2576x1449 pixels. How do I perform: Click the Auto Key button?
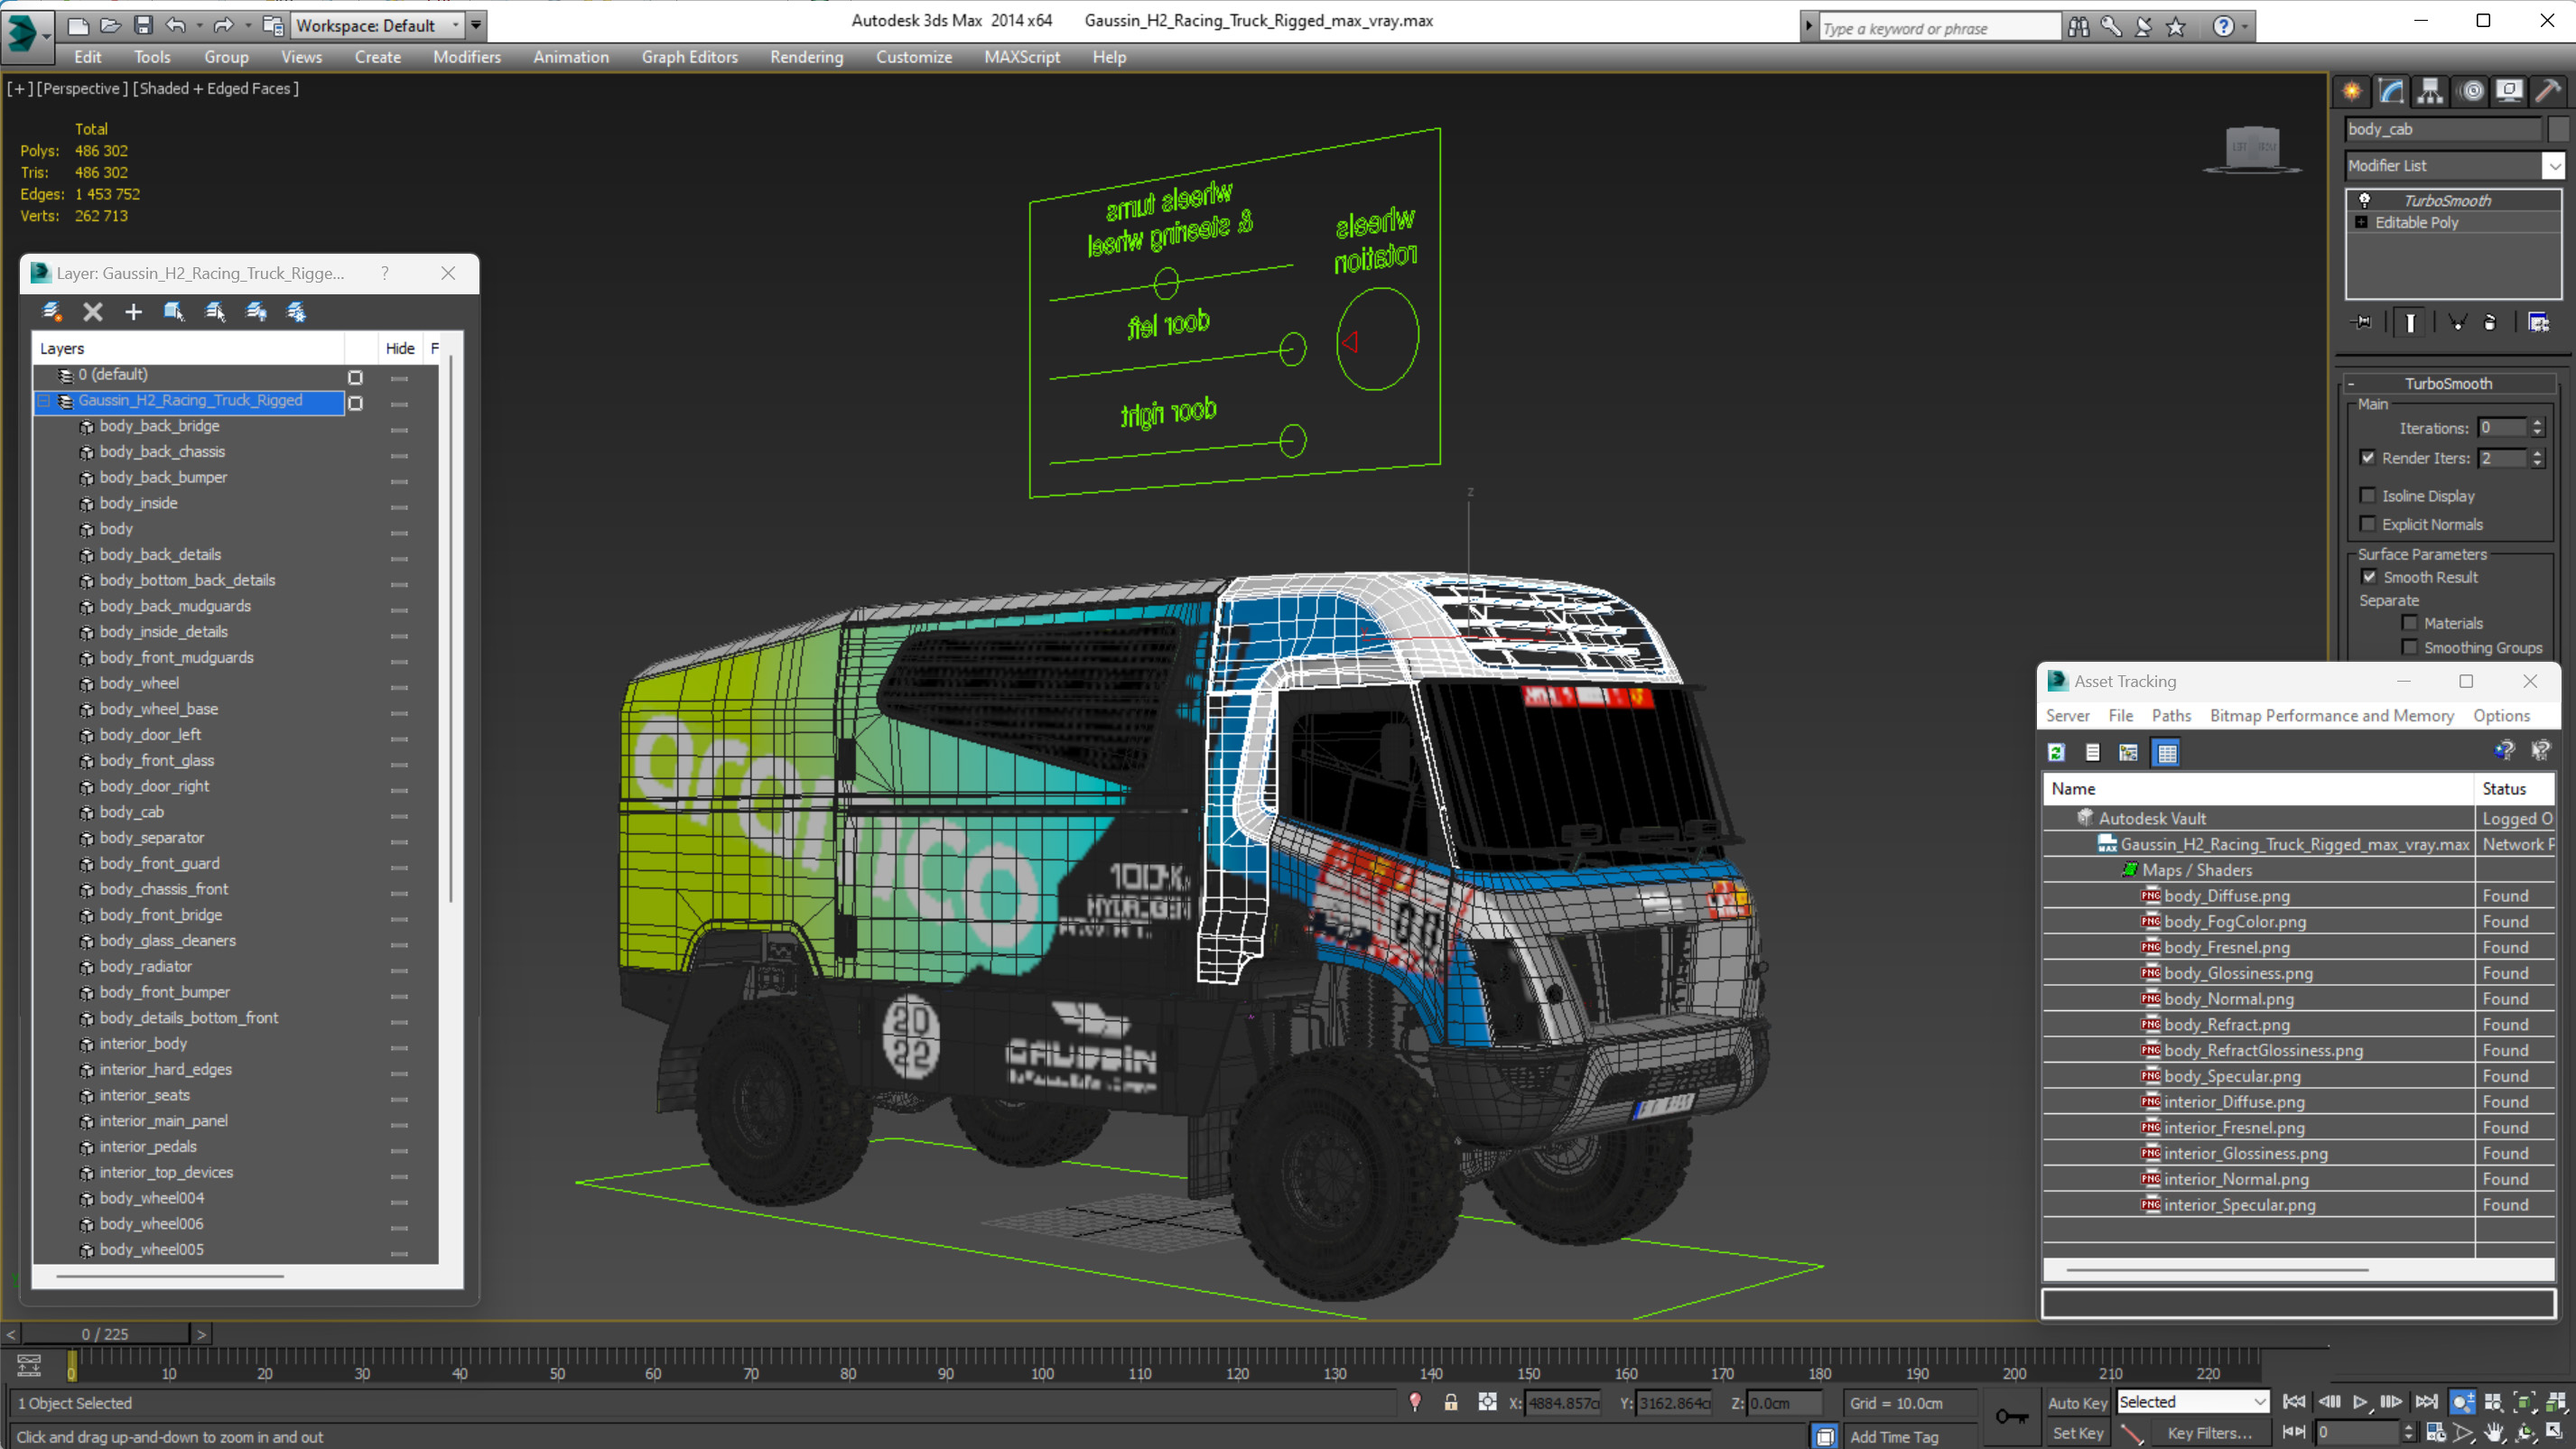click(2077, 1402)
